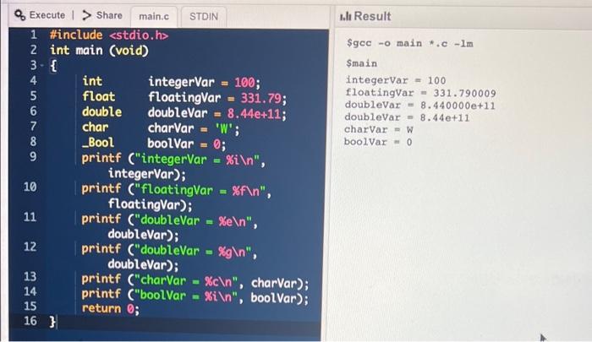Click output line doubleVar = 8.44e+11
The width and height of the screenshot is (592, 342).
tap(407, 117)
